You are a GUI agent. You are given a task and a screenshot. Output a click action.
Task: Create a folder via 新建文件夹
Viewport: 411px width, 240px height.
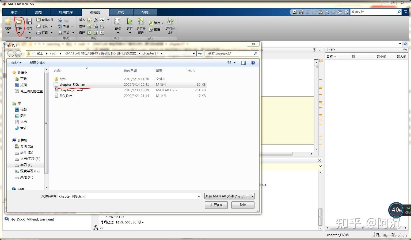37,63
